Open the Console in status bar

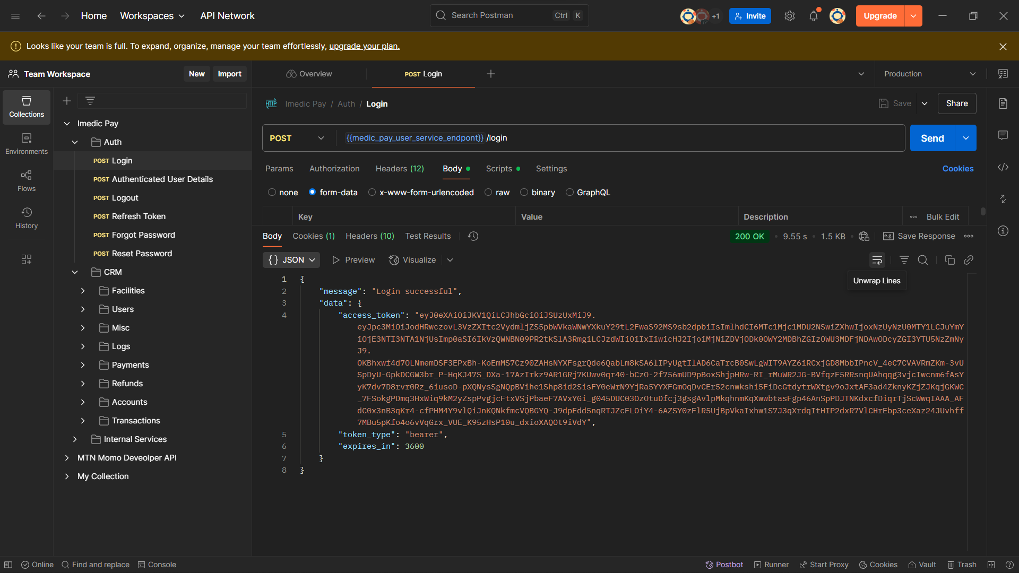(x=157, y=565)
